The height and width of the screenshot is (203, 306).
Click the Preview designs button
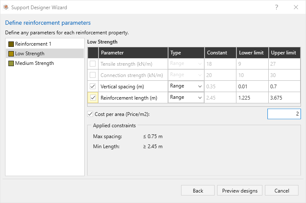(x=240, y=190)
